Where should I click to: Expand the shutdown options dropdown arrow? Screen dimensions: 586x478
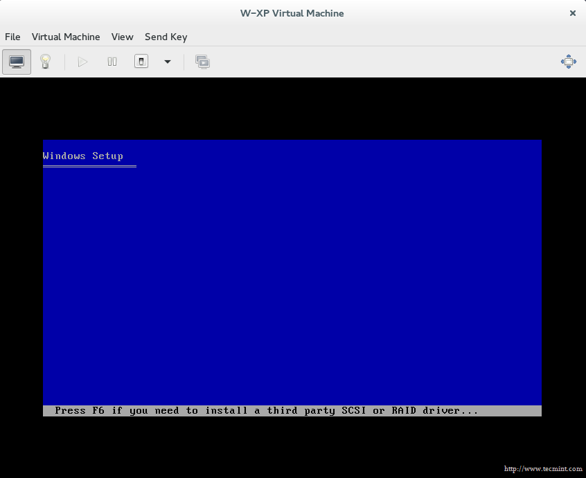[x=168, y=62]
